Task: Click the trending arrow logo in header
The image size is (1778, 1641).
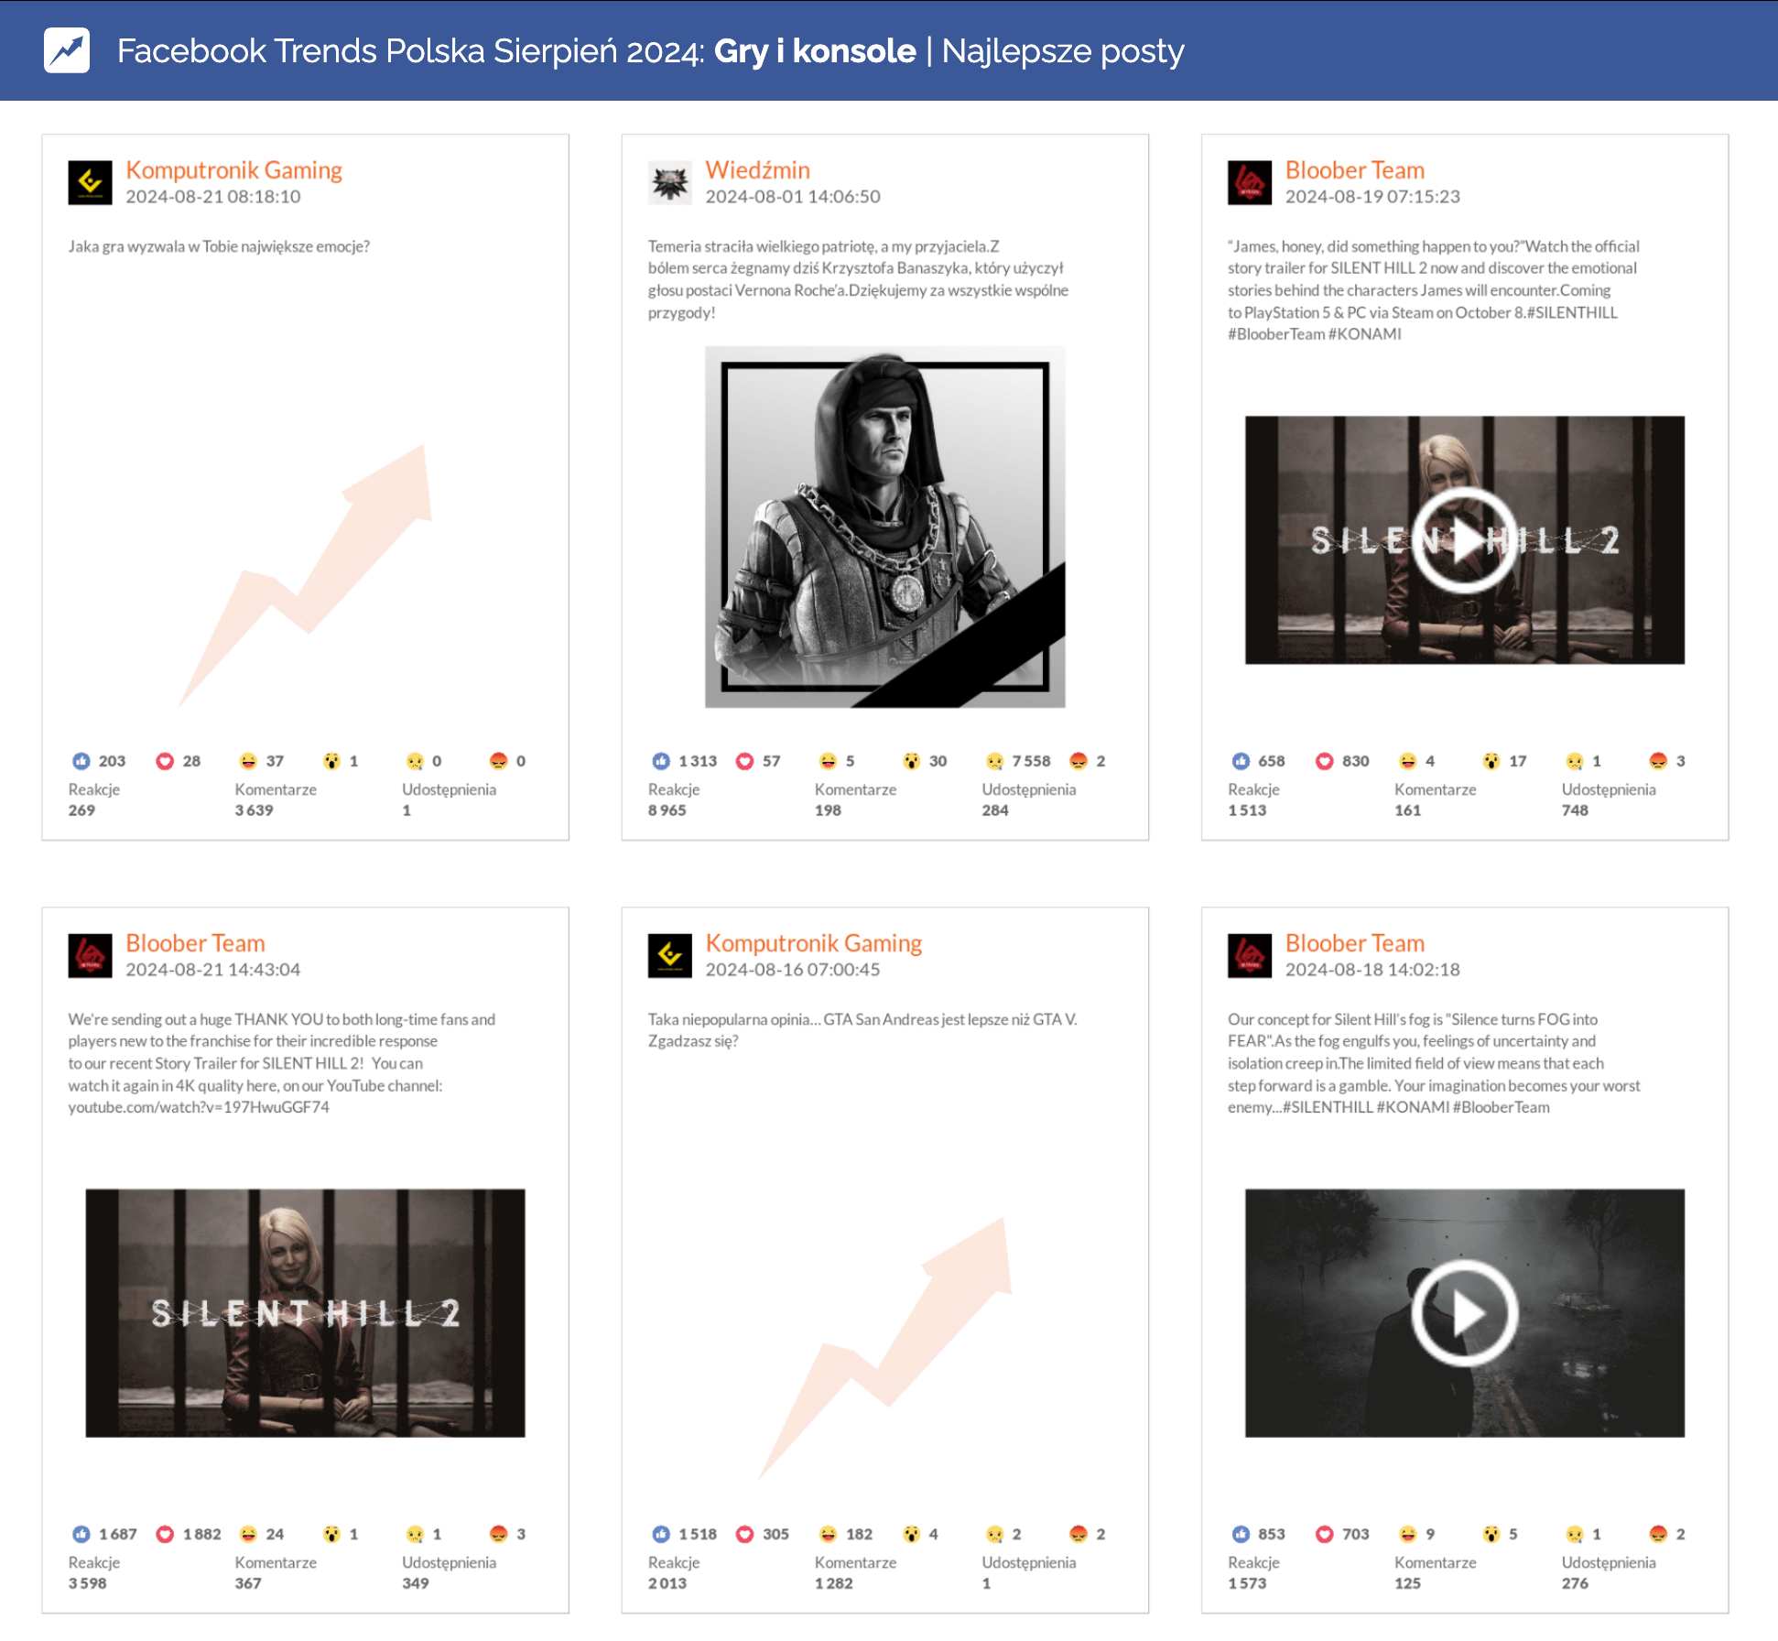Action: click(67, 50)
